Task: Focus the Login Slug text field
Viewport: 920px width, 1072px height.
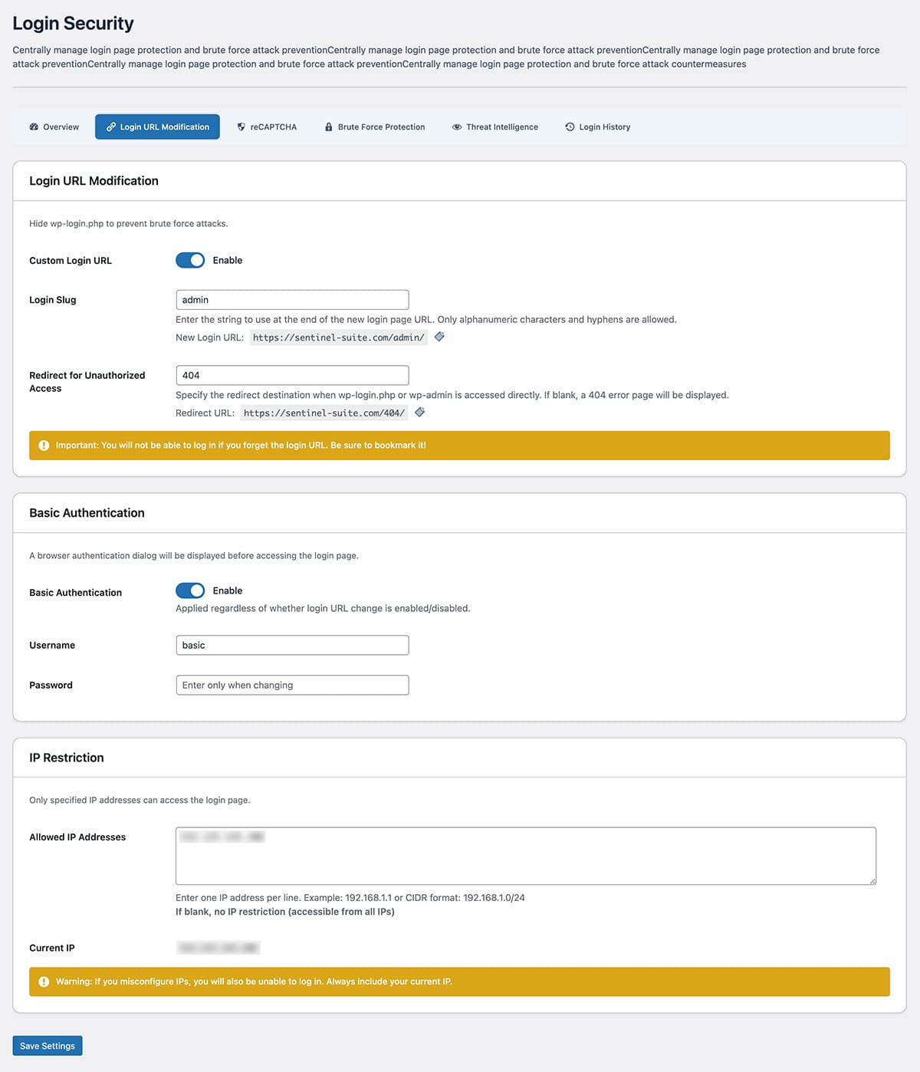Action: pos(292,300)
